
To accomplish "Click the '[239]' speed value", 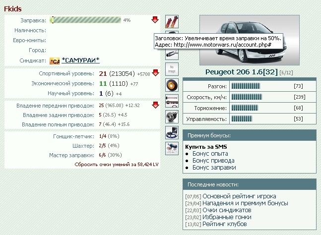I will (x=300, y=97).
